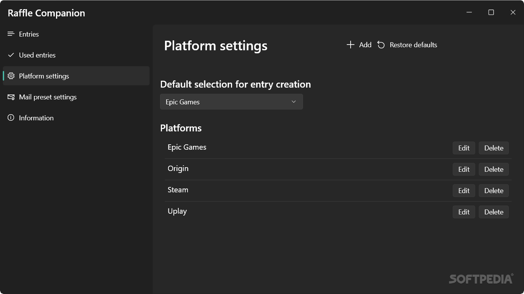Delete the Steam platform
524x294 pixels.
click(x=494, y=190)
